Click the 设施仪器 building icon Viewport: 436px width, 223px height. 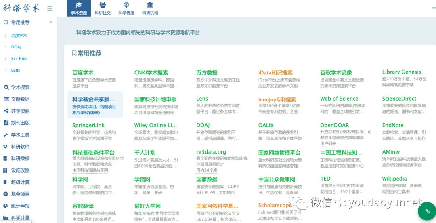click(x=5, y=170)
